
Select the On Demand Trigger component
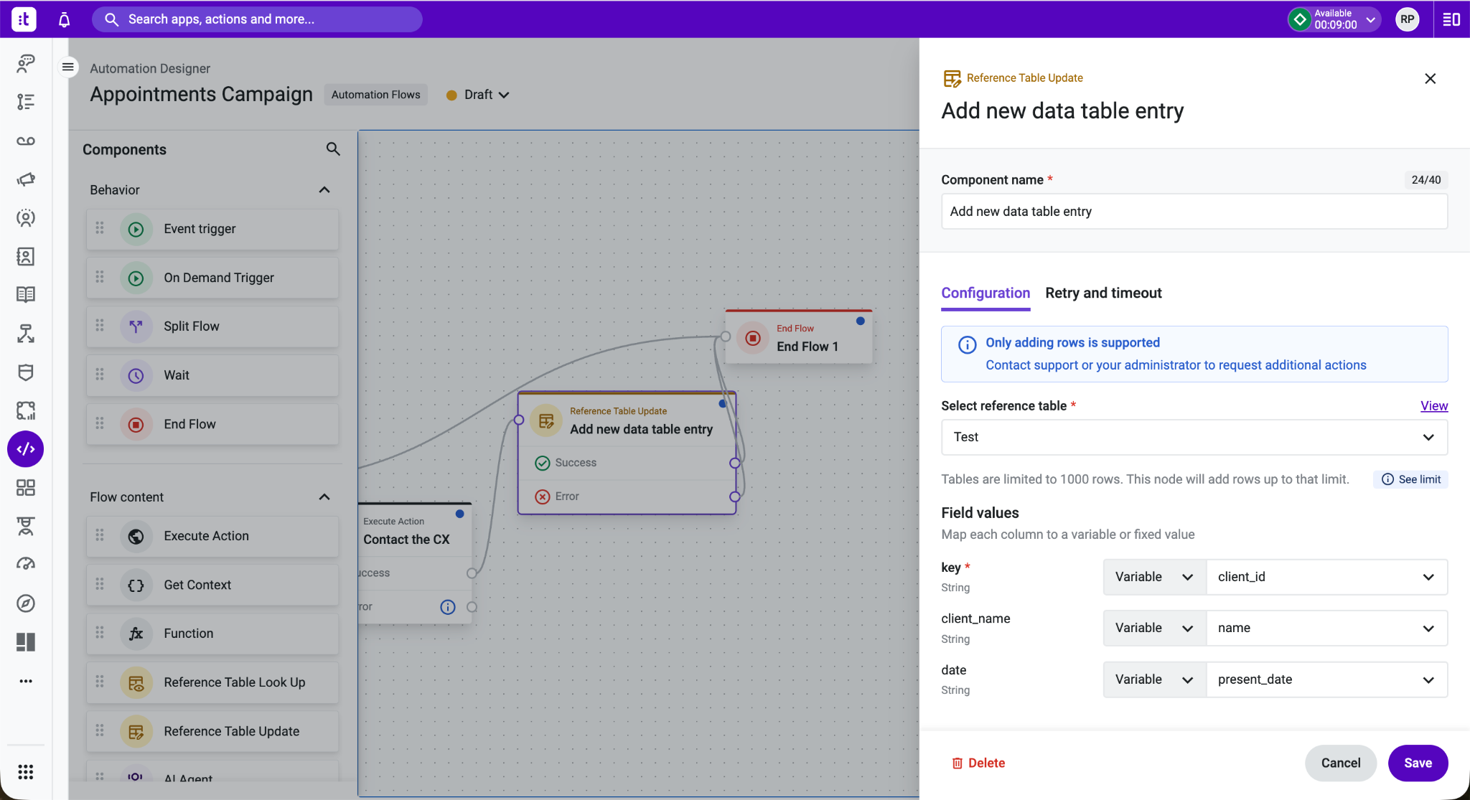pyautogui.click(x=212, y=278)
